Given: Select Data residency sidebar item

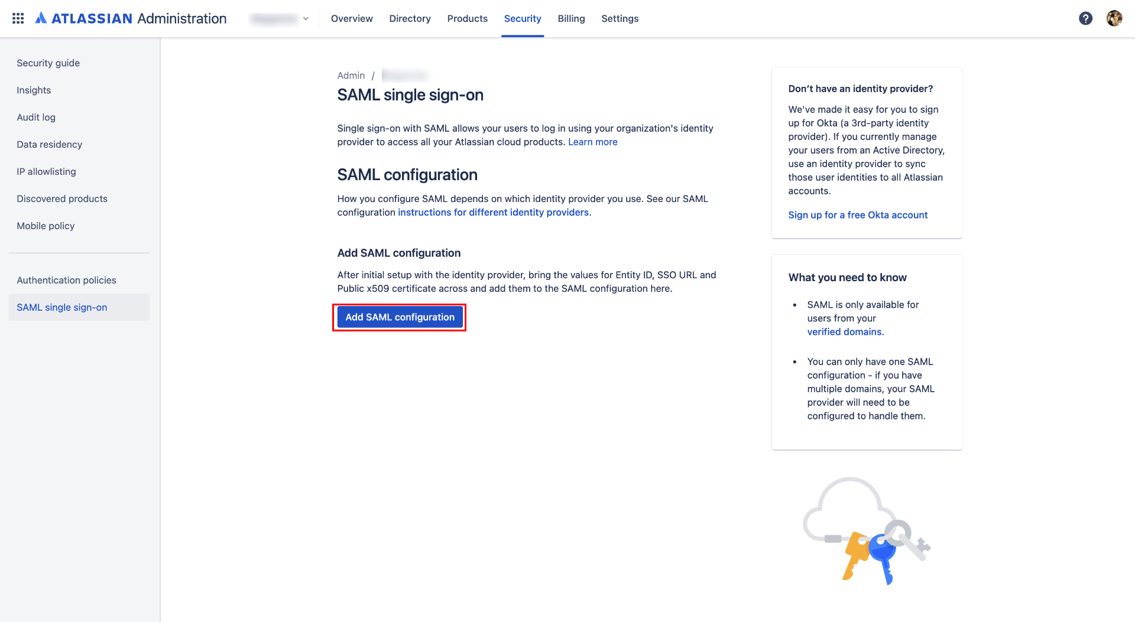Looking at the screenshot, I should point(79,145).
